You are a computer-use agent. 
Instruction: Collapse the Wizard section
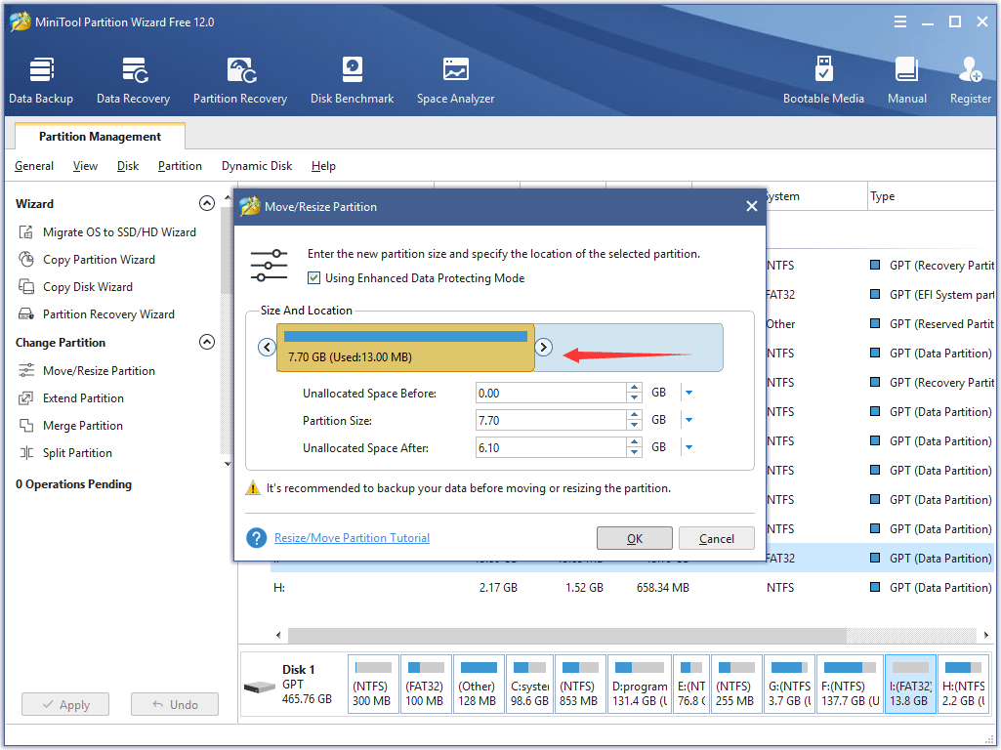tap(207, 204)
